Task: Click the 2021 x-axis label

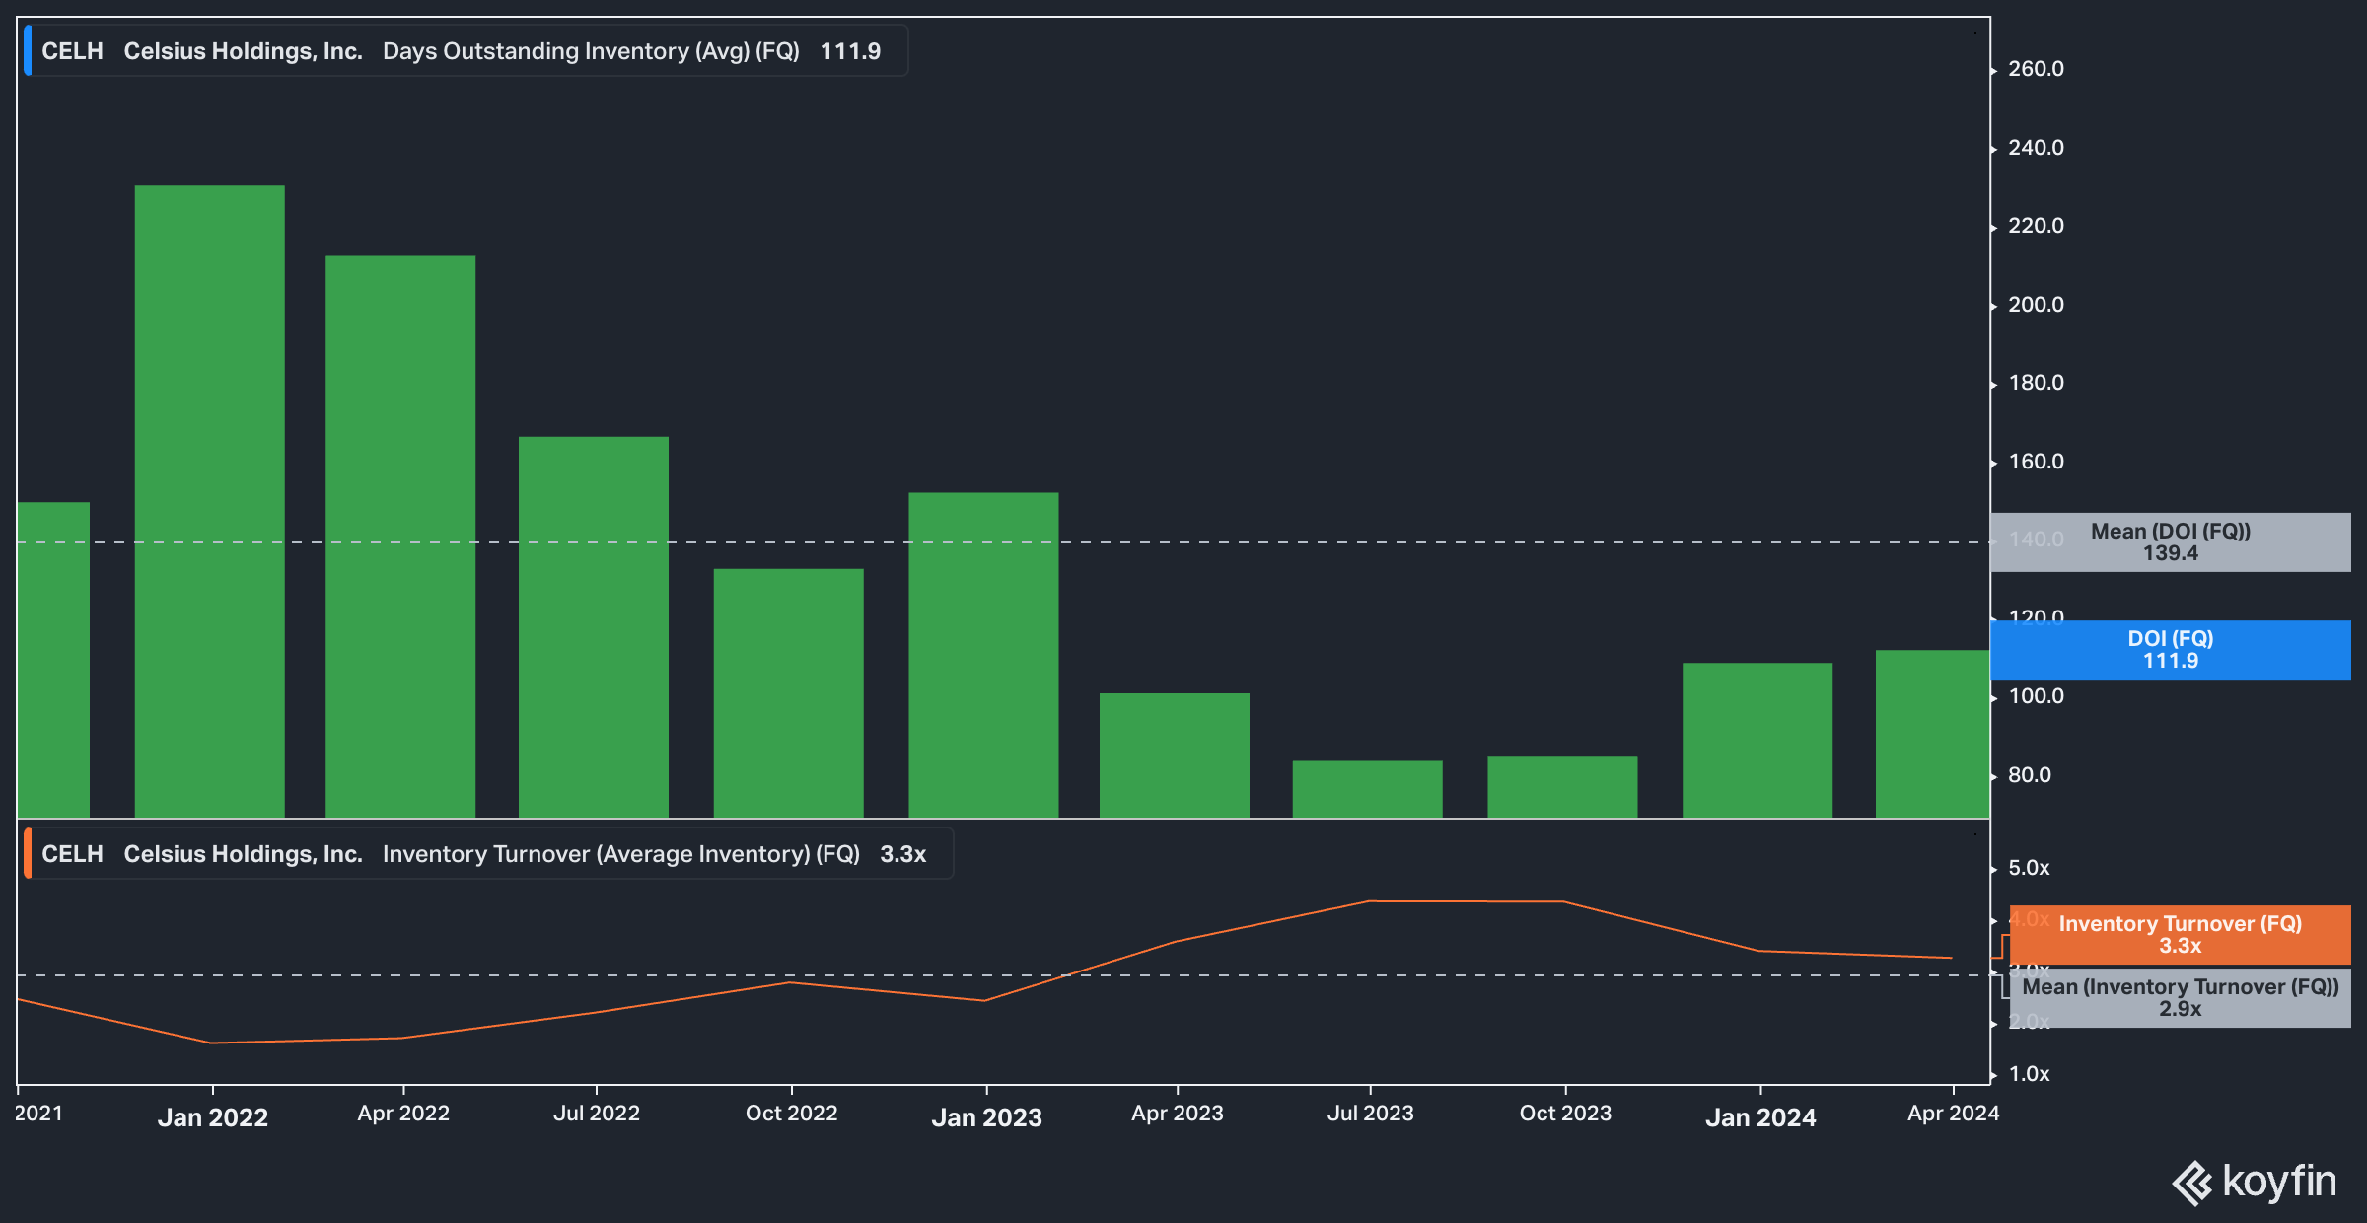Action: 39,1114
